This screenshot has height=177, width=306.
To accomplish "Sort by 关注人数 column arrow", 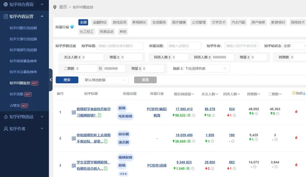I will coord(217,94).
